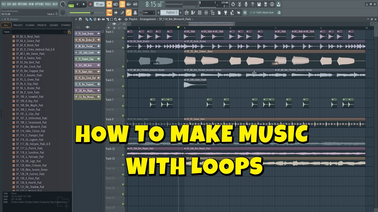
Task: Switch to the PRESETS browser tab
Action: pyautogui.click(x=42, y=25)
